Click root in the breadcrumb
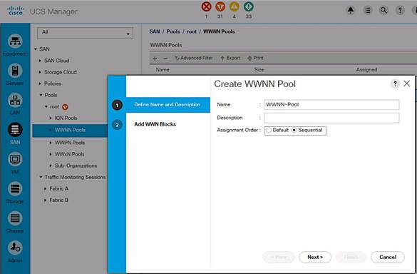The width and height of the screenshot is (417, 274). (192, 31)
